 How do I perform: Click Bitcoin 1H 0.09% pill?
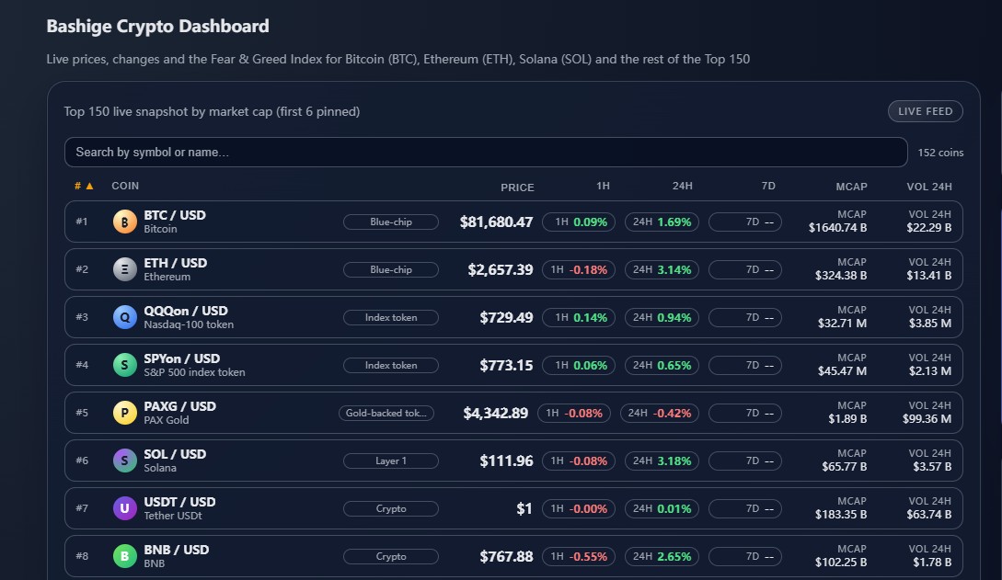pos(579,222)
